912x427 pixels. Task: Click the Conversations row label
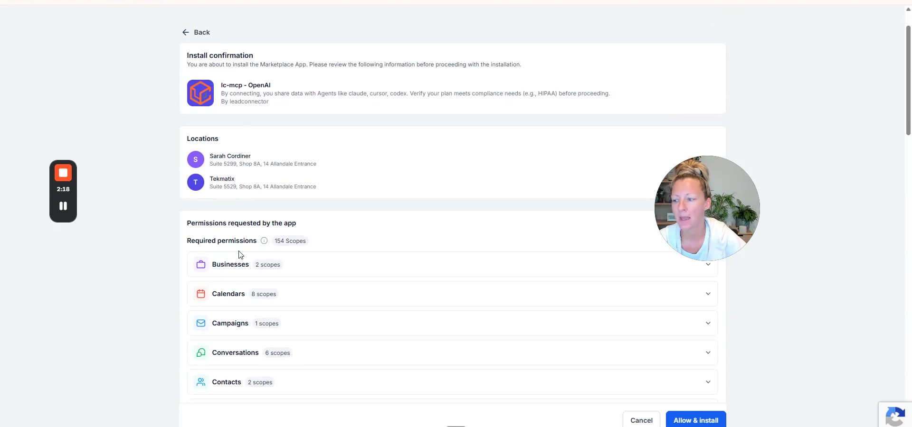pyautogui.click(x=235, y=353)
